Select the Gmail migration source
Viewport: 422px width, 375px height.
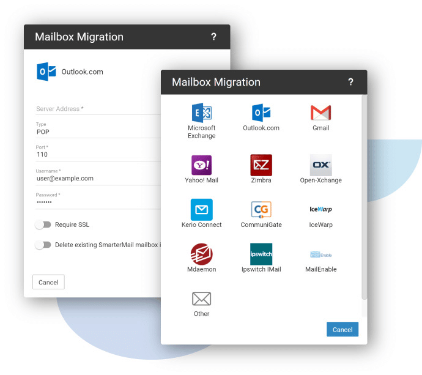[x=320, y=113]
